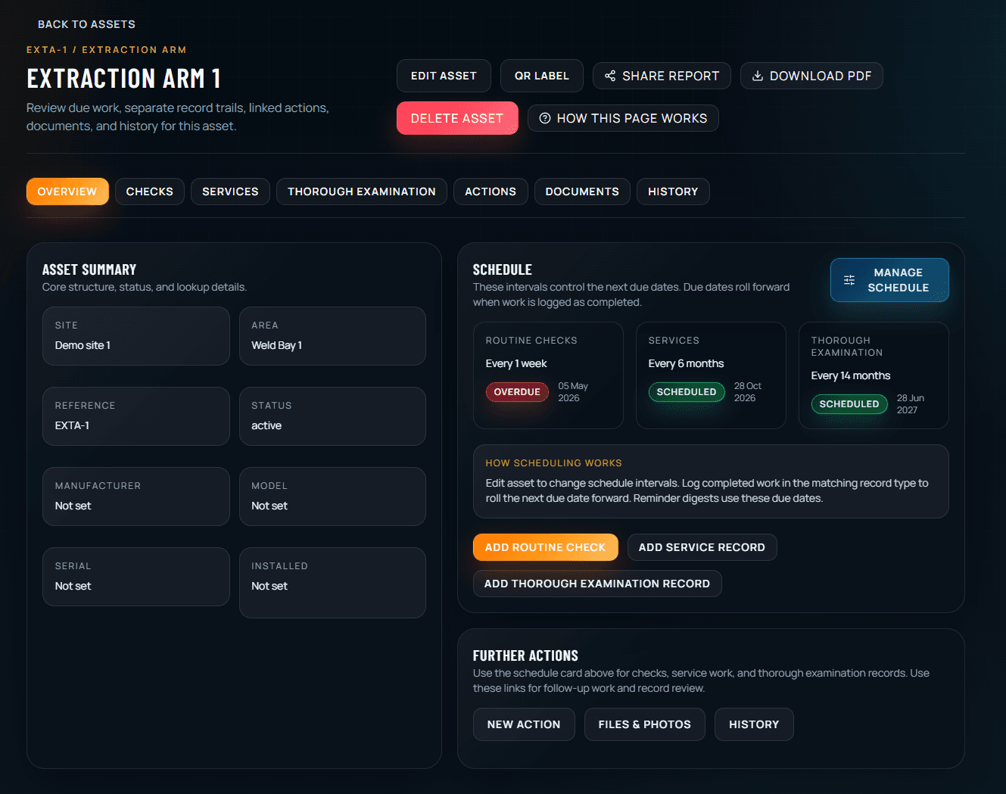Viewport: 1006px width, 794px height.
Task: Click the Share Report label text
Action: 671,76
